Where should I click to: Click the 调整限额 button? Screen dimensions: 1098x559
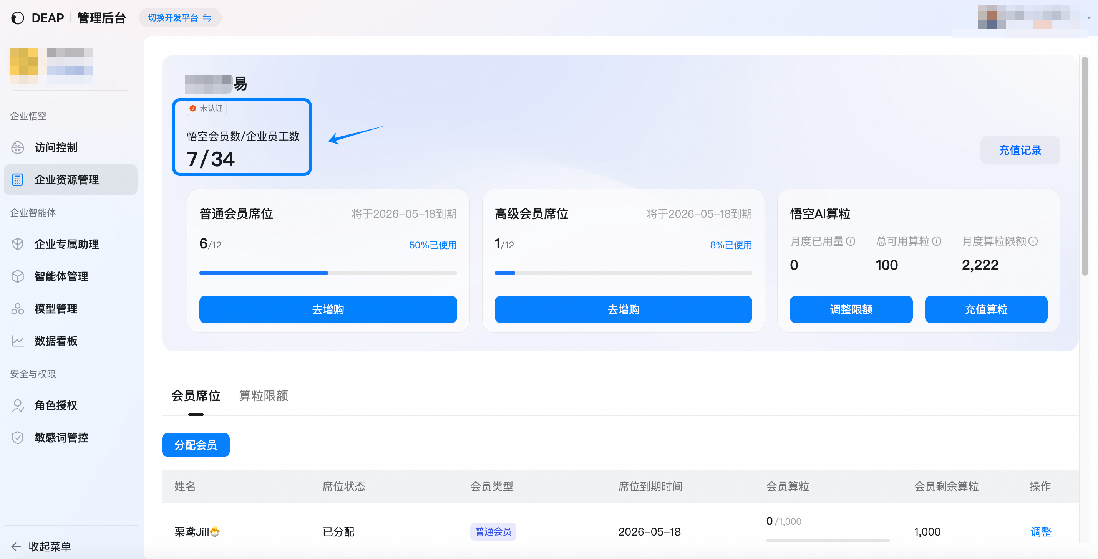[x=851, y=310]
